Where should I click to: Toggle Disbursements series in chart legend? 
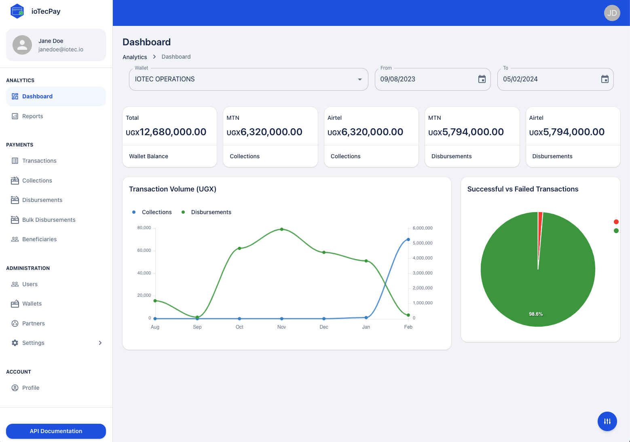coord(207,212)
